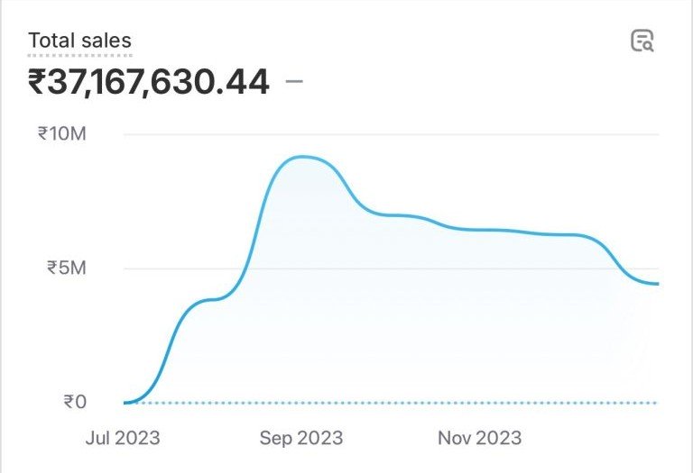Click the line's final point at right edge
The image size is (693, 473).
[x=657, y=284]
